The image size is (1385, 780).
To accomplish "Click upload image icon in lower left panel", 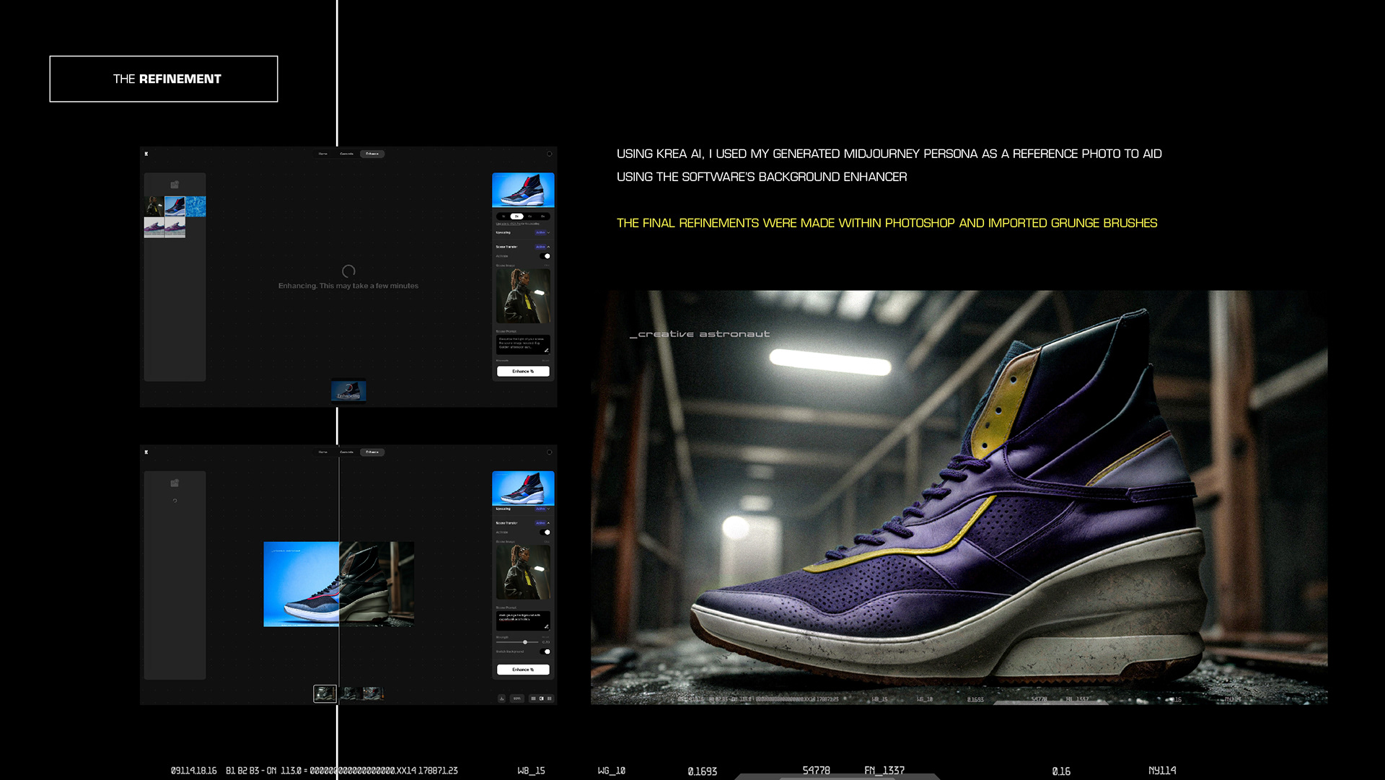I will tap(175, 483).
